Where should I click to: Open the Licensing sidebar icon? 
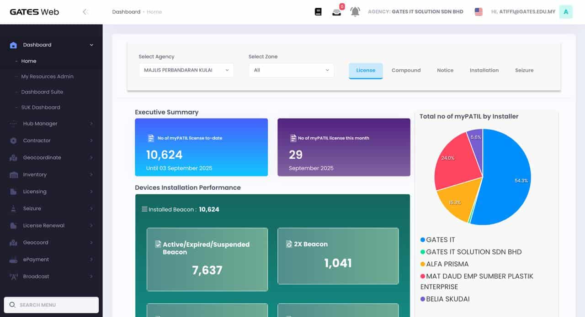[13, 192]
